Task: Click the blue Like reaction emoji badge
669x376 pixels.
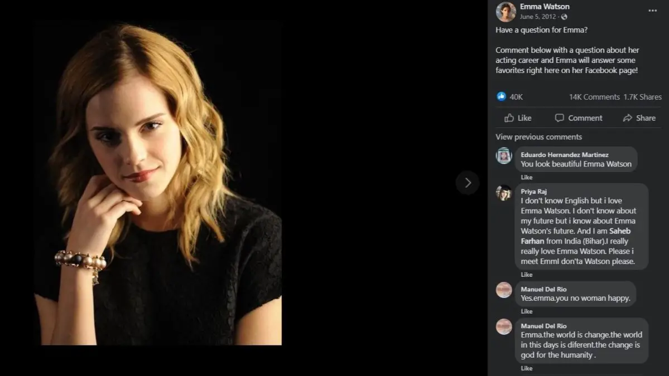Action: pyautogui.click(x=500, y=96)
